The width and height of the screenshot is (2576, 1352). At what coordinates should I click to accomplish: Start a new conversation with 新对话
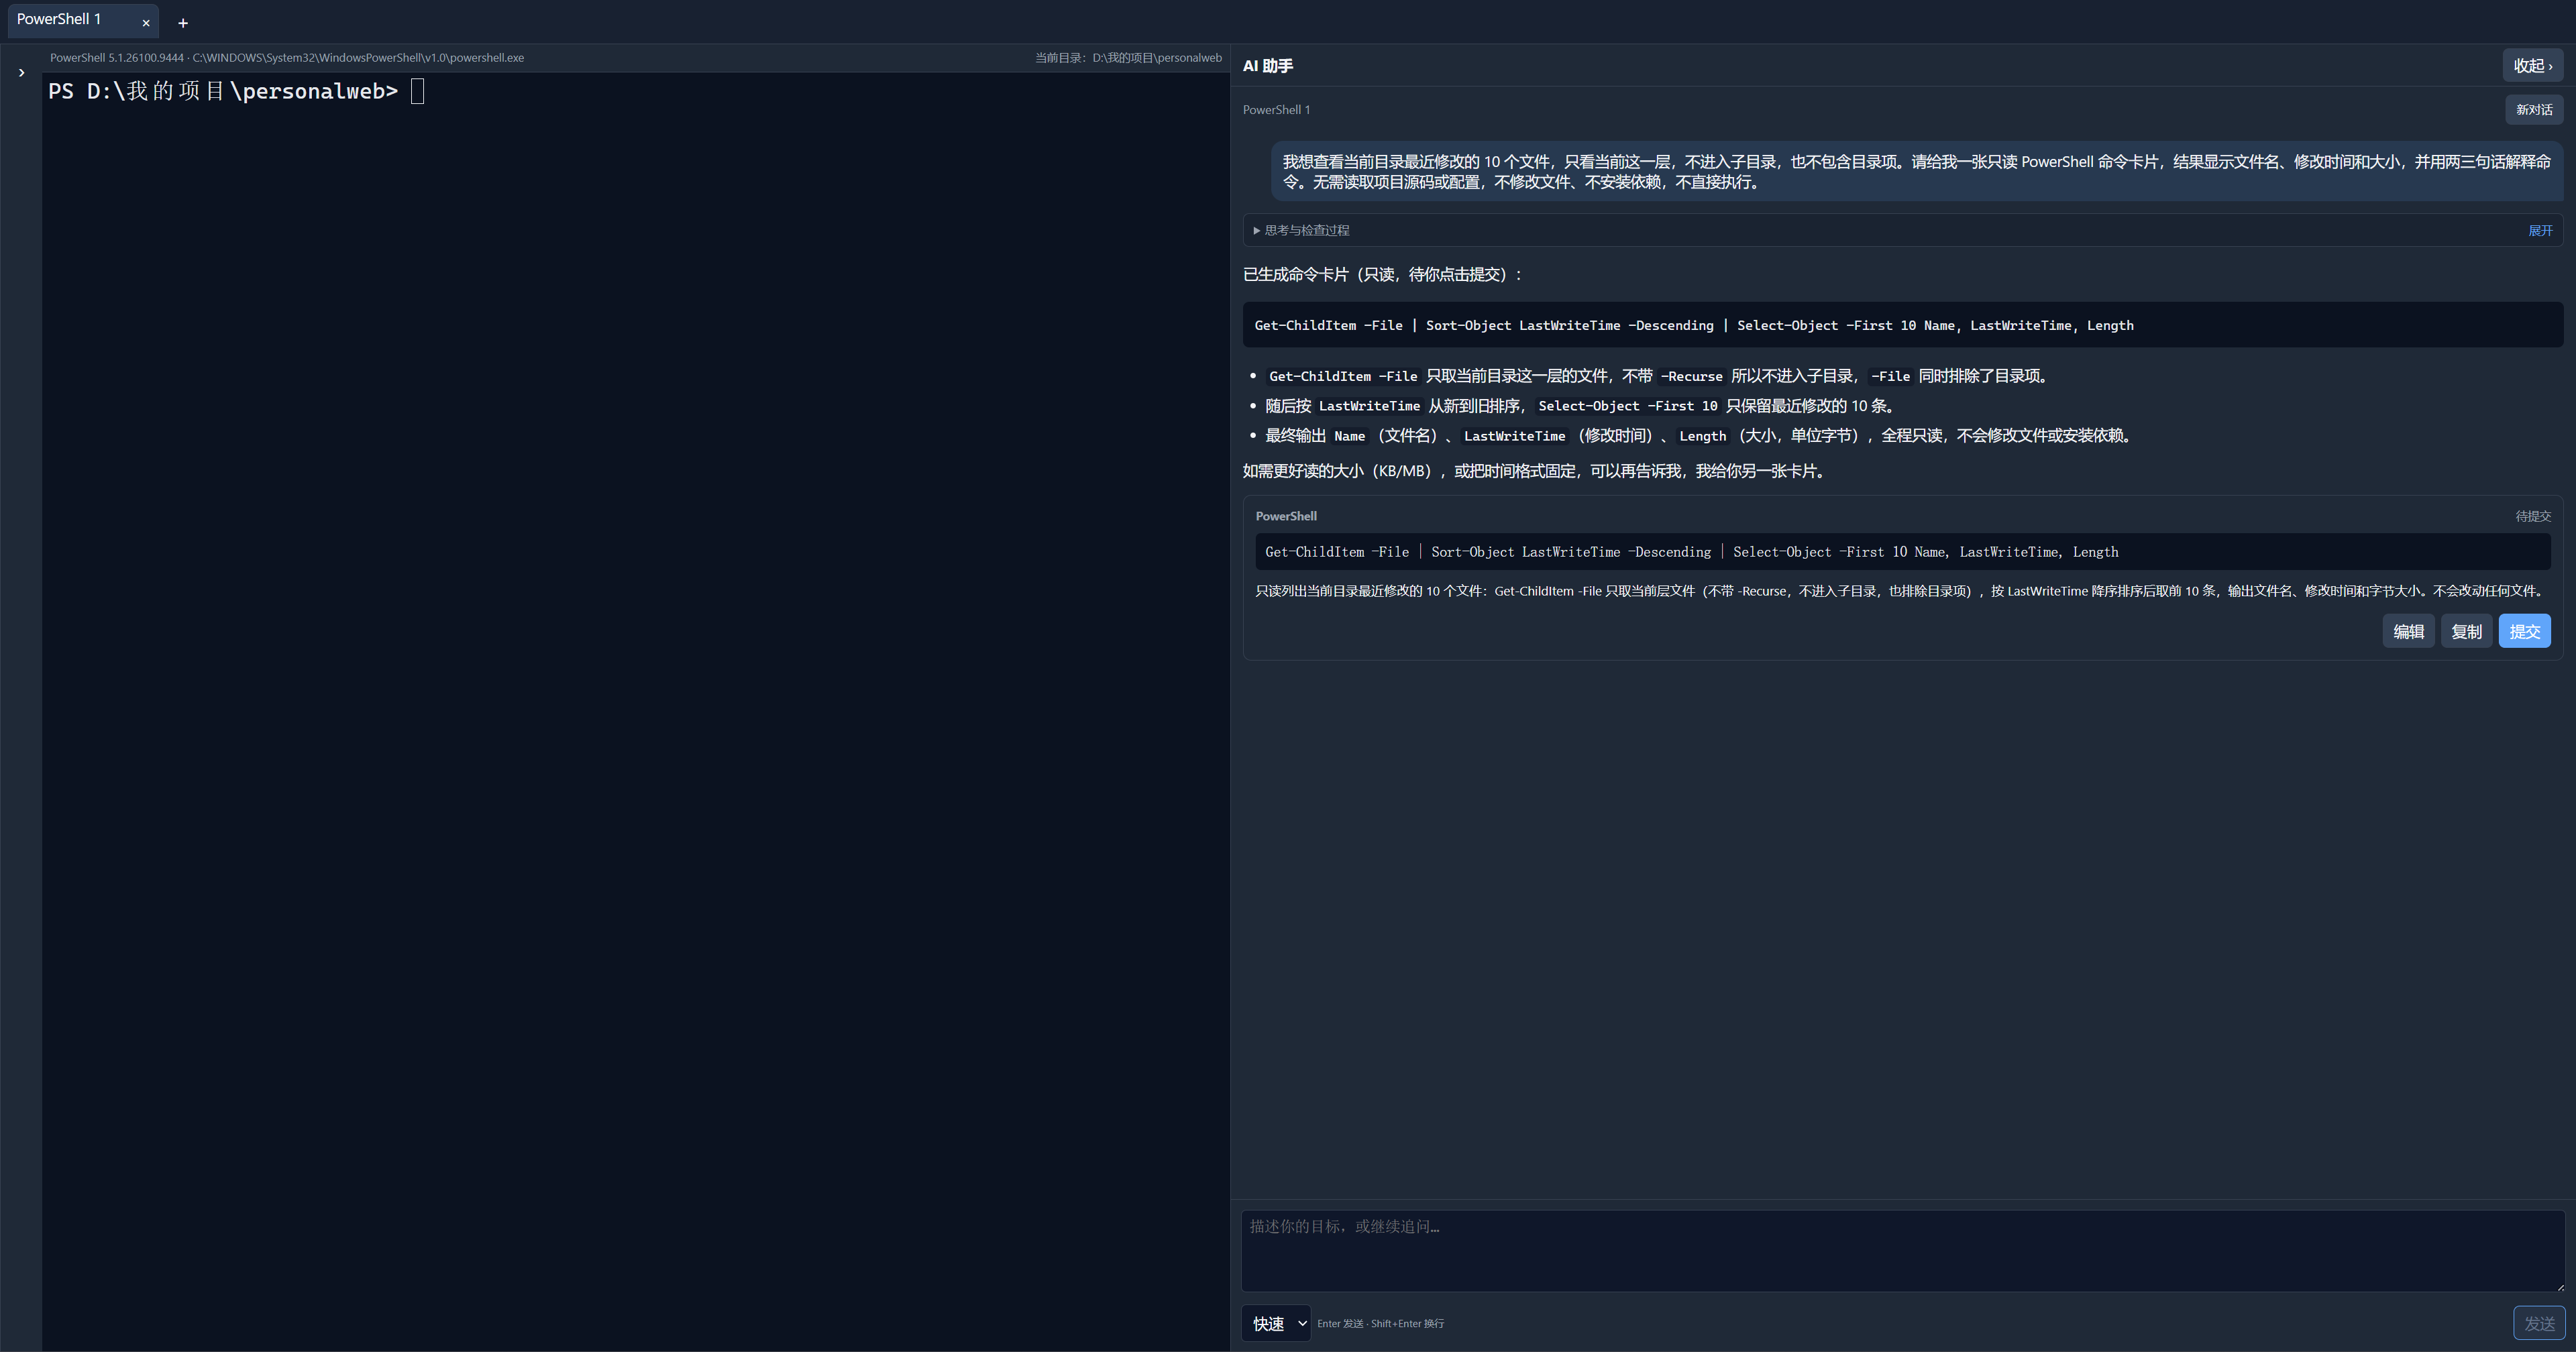pyautogui.click(x=2534, y=110)
